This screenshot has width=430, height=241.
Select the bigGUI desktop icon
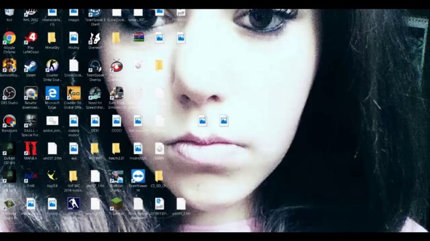point(52,176)
